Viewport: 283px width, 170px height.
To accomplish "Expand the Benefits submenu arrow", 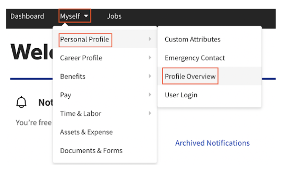I will click(x=150, y=76).
